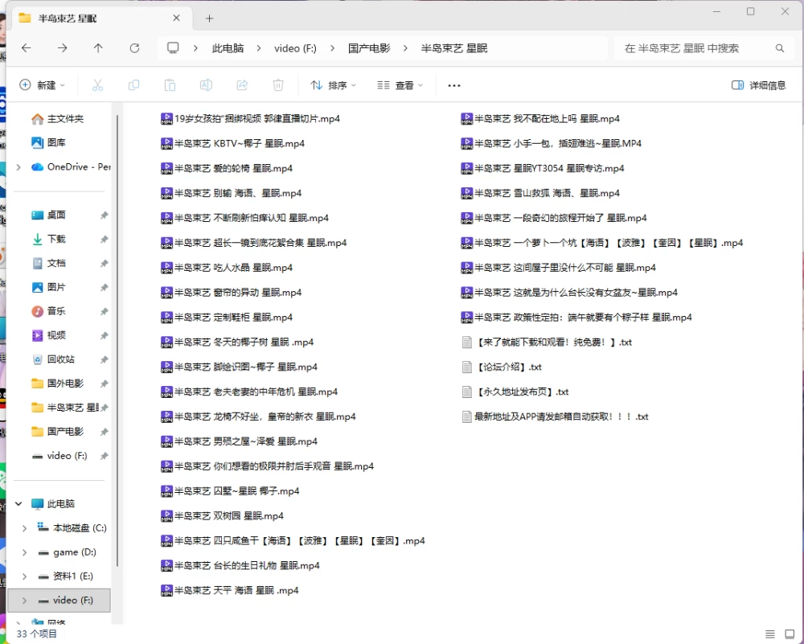This screenshot has width=804, height=644.
Task: Open the 排序 Sort dropdown
Action: coord(333,85)
